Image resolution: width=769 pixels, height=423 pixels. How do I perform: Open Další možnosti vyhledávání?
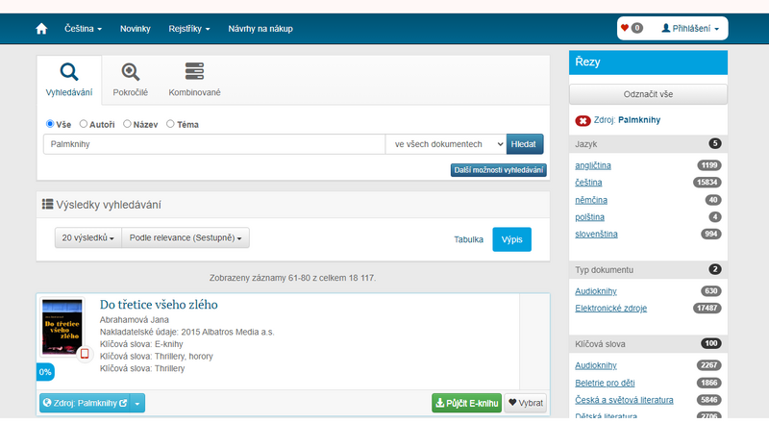[x=498, y=170]
